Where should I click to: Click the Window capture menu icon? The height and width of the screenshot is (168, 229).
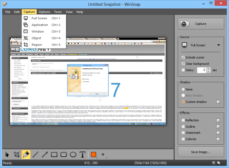click(x=26, y=31)
